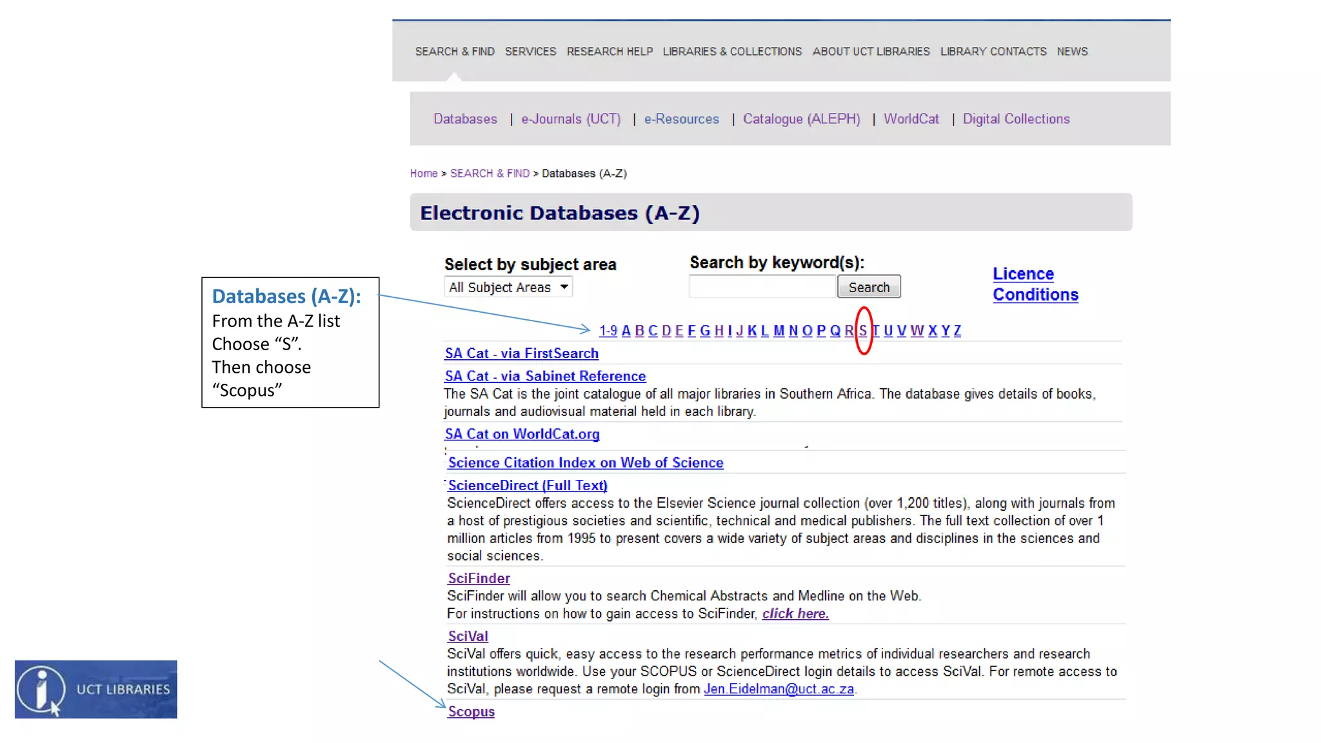Viewport: 1321px width, 743px height.
Task: Select letter B in the A-Z list
Action: pos(639,330)
